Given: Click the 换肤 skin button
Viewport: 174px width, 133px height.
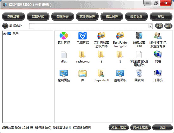Looking at the screenshot, I should click(x=168, y=26).
